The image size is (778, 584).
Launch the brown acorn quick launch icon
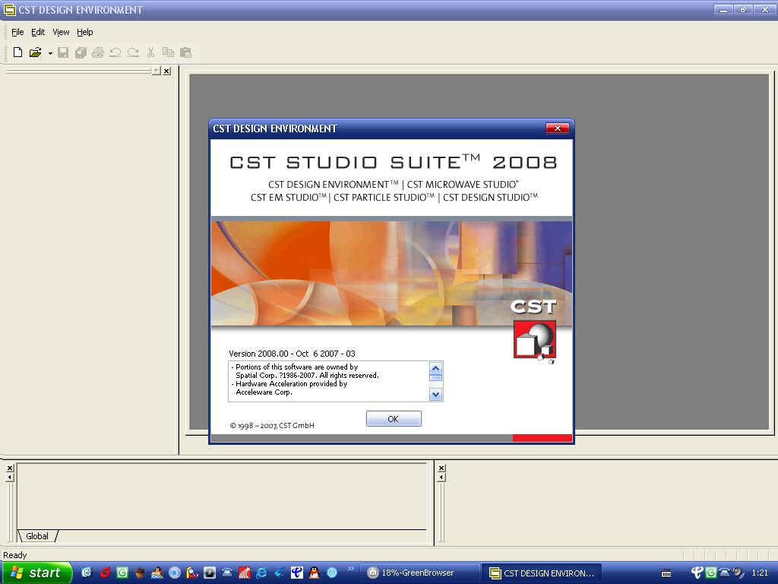coord(140,573)
